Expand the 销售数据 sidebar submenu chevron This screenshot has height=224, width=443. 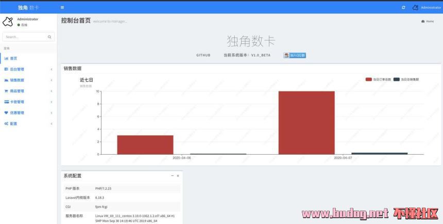coord(51,80)
